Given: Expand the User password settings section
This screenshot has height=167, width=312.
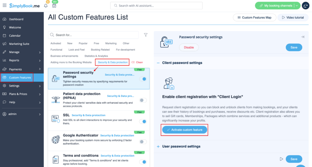Looking at the screenshot, I should click(158, 146).
